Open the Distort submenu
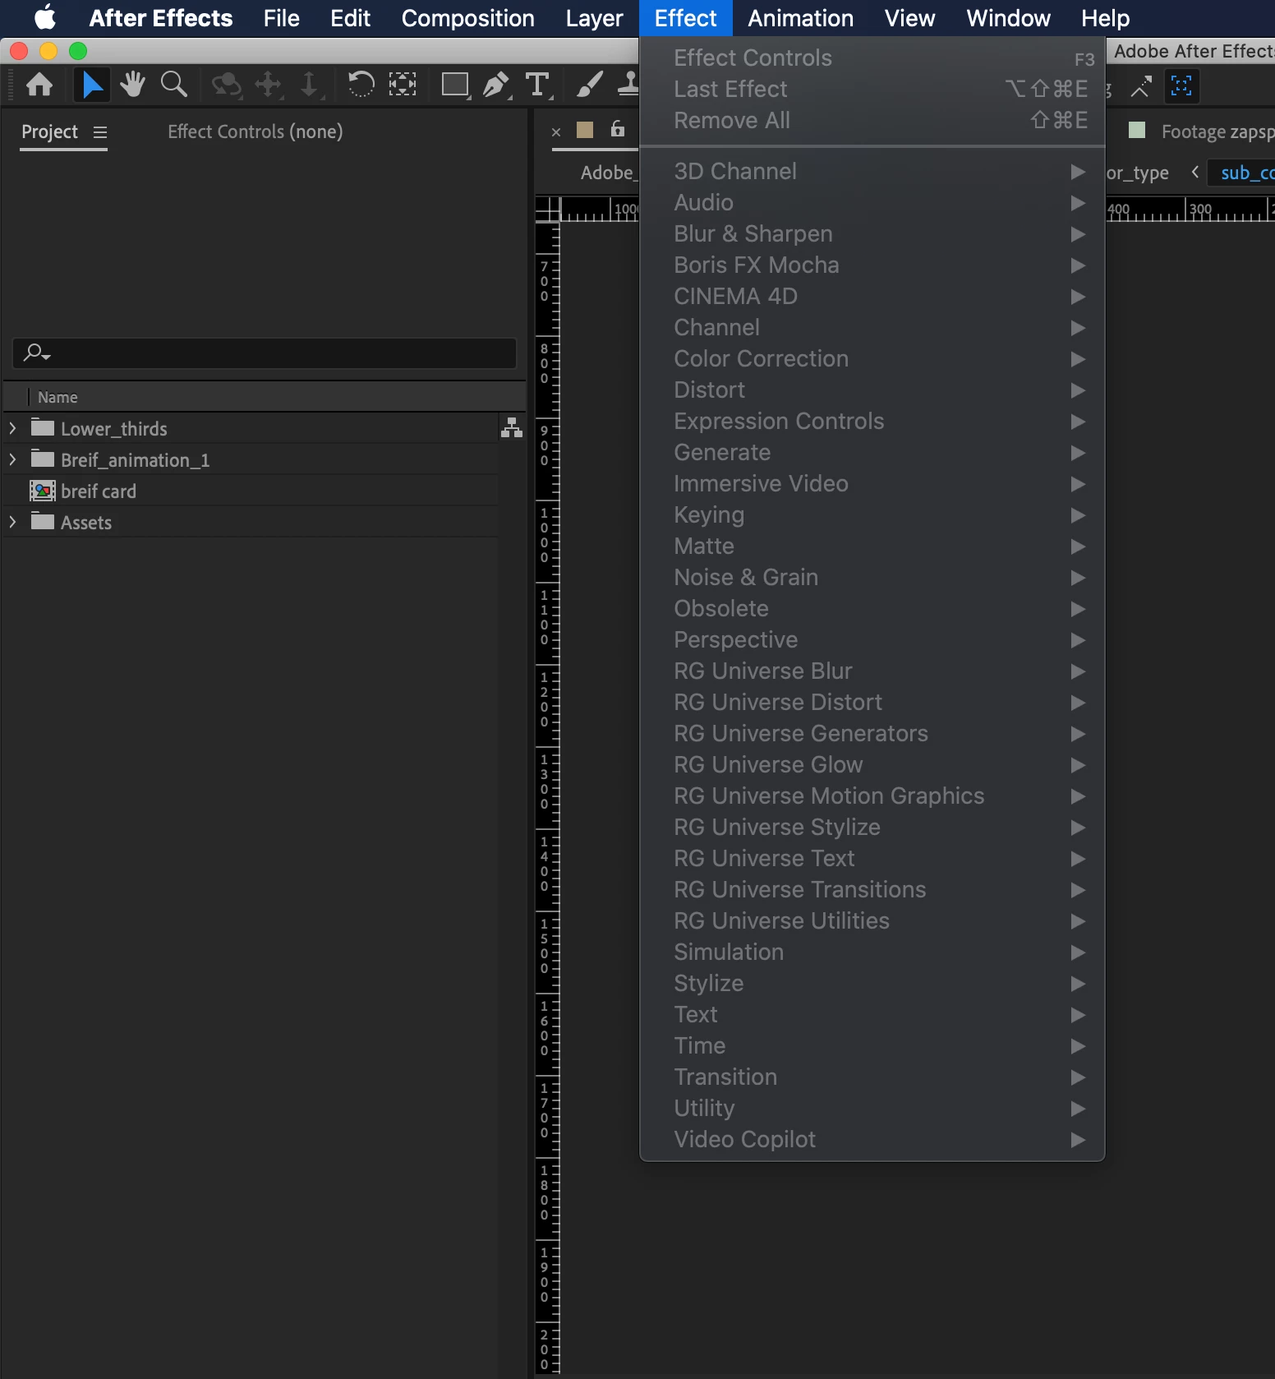This screenshot has height=1379, width=1275. pos(872,390)
